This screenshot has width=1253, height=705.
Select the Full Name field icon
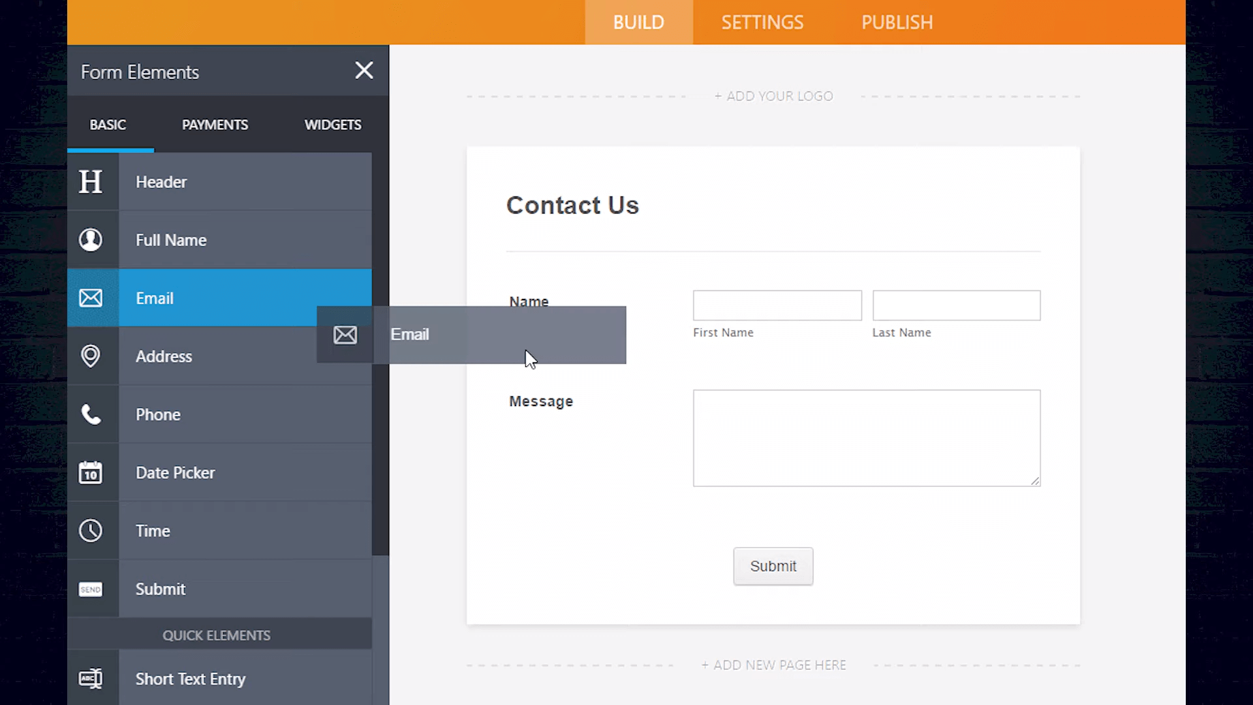coord(90,240)
